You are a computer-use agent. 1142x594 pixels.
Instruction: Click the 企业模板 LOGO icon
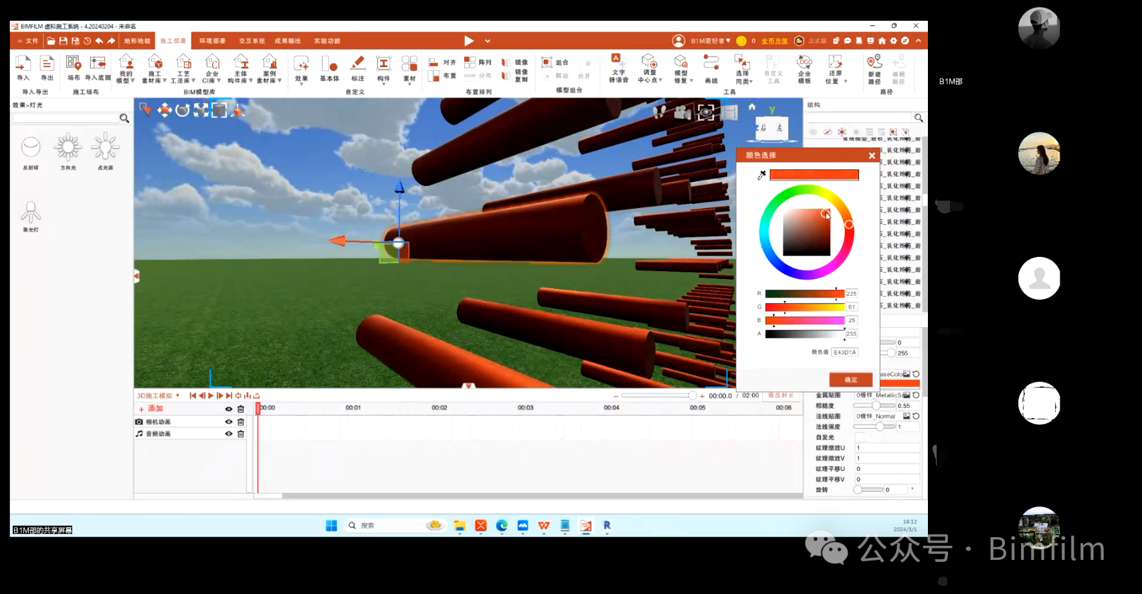pyautogui.click(x=804, y=68)
